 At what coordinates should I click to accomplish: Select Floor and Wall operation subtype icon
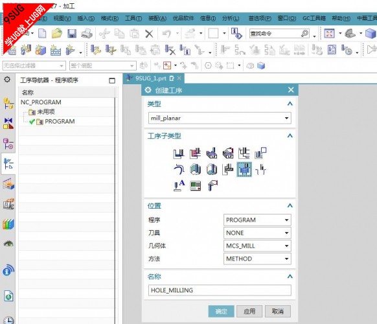coord(179,153)
